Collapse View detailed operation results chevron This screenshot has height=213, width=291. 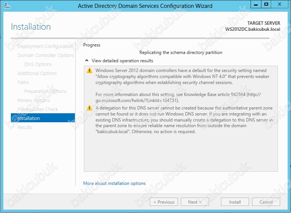87,61
